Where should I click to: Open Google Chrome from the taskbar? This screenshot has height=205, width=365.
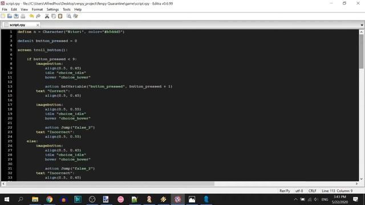pyautogui.click(x=50, y=199)
